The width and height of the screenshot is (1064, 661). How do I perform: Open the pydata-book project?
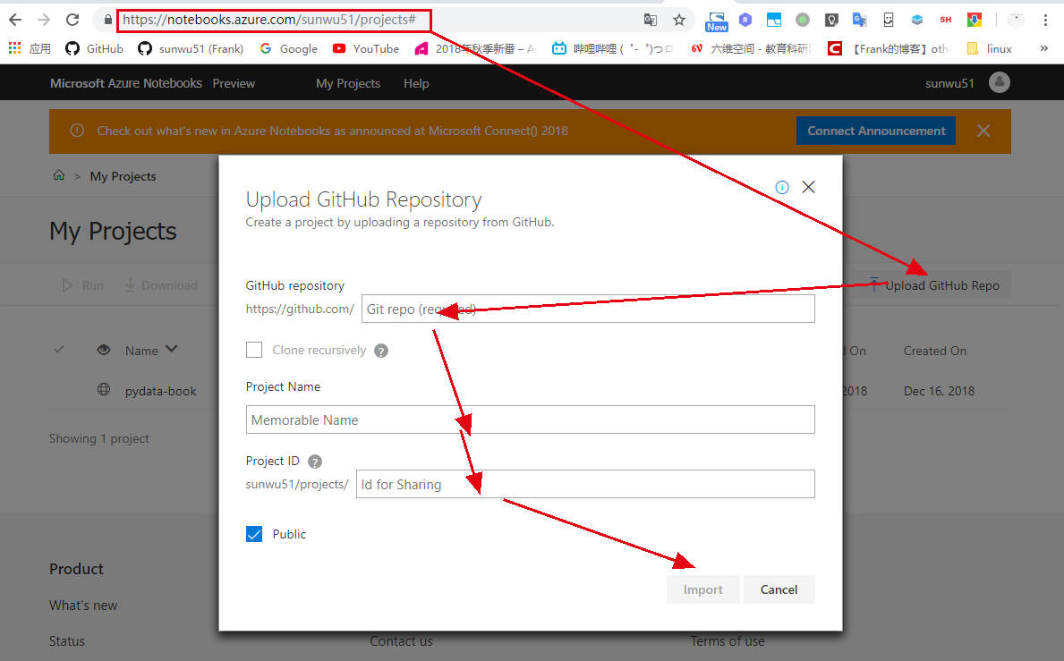click(x=161, y=391)
